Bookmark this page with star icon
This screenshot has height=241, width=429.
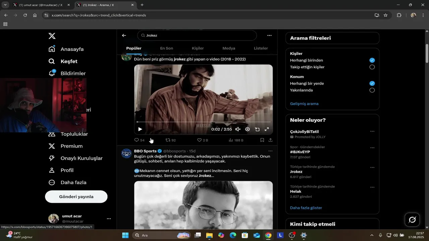click(x=385, y=15)
